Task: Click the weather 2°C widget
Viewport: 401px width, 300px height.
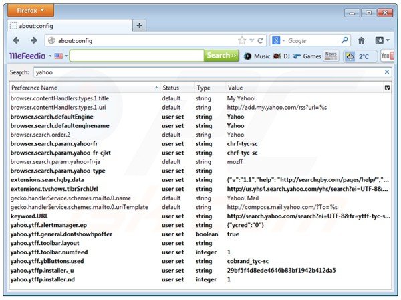Action: click(x=360, y=56)
